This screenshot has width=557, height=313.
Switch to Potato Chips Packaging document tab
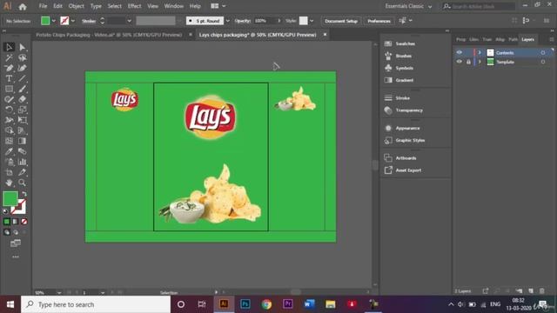coord(109,35)
